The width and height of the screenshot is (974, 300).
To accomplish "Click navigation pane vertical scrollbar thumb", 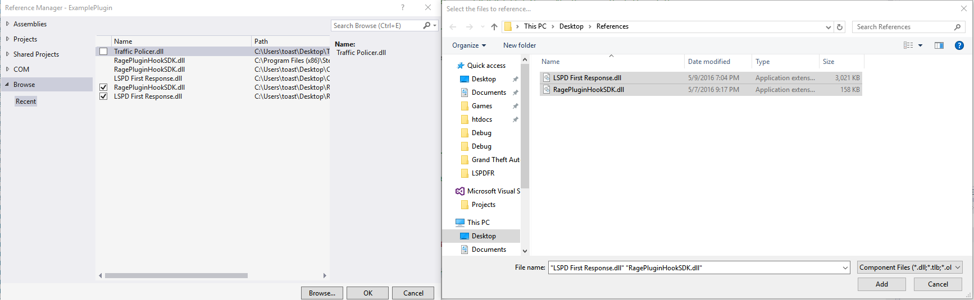I will (525, 126).
